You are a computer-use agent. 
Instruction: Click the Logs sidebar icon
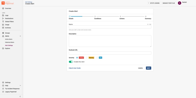[3, 15]
